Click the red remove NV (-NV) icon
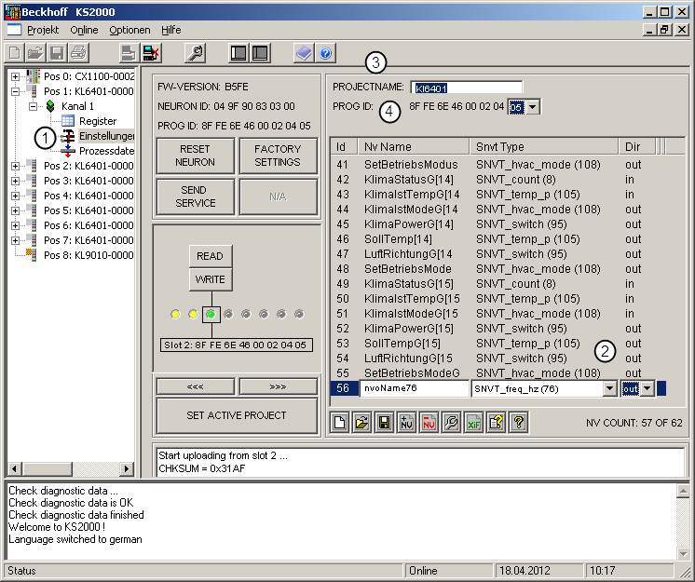The height and width of the screenshot is (582, 695). (x=429, y=423)
